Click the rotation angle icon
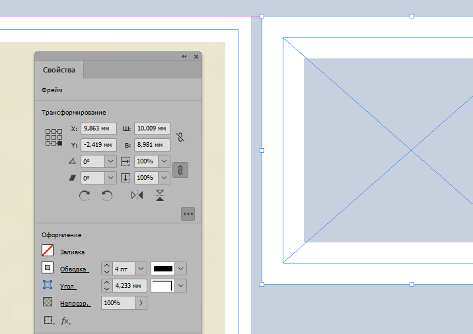473x334 pixels. (x=72, y=161)
